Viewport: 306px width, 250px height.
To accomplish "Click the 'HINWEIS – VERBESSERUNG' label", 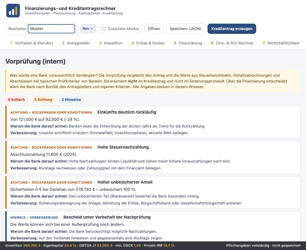I will (x=34, y=217).
